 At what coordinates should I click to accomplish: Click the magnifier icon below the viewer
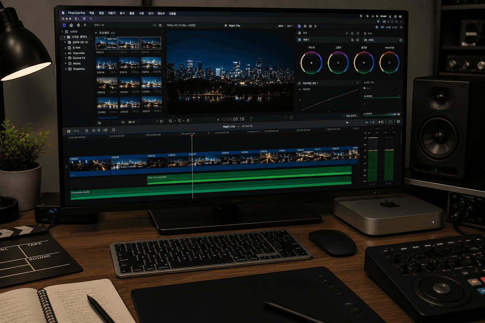[x=180, y=120]
